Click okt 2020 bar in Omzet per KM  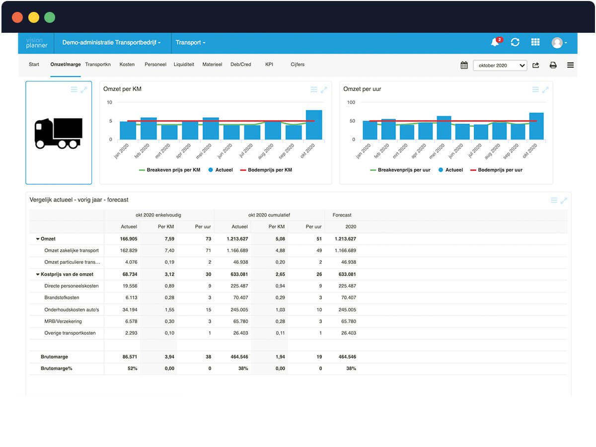coord(314,125)
